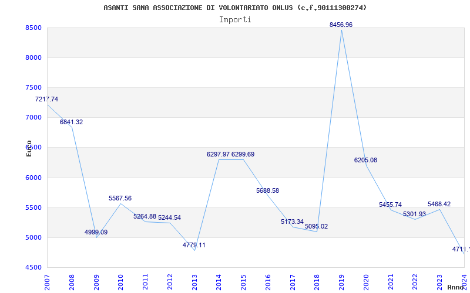Select the 5468.42 data label
Screen dimensions: 470x293
[x=439, y=204]
